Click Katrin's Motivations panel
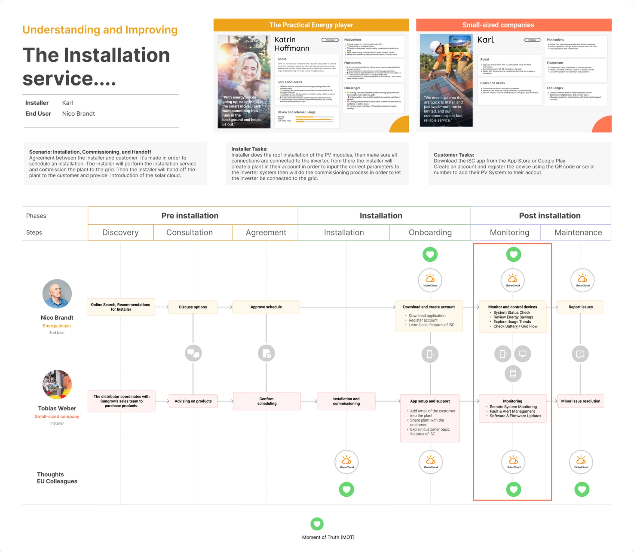 click(374, 46)
